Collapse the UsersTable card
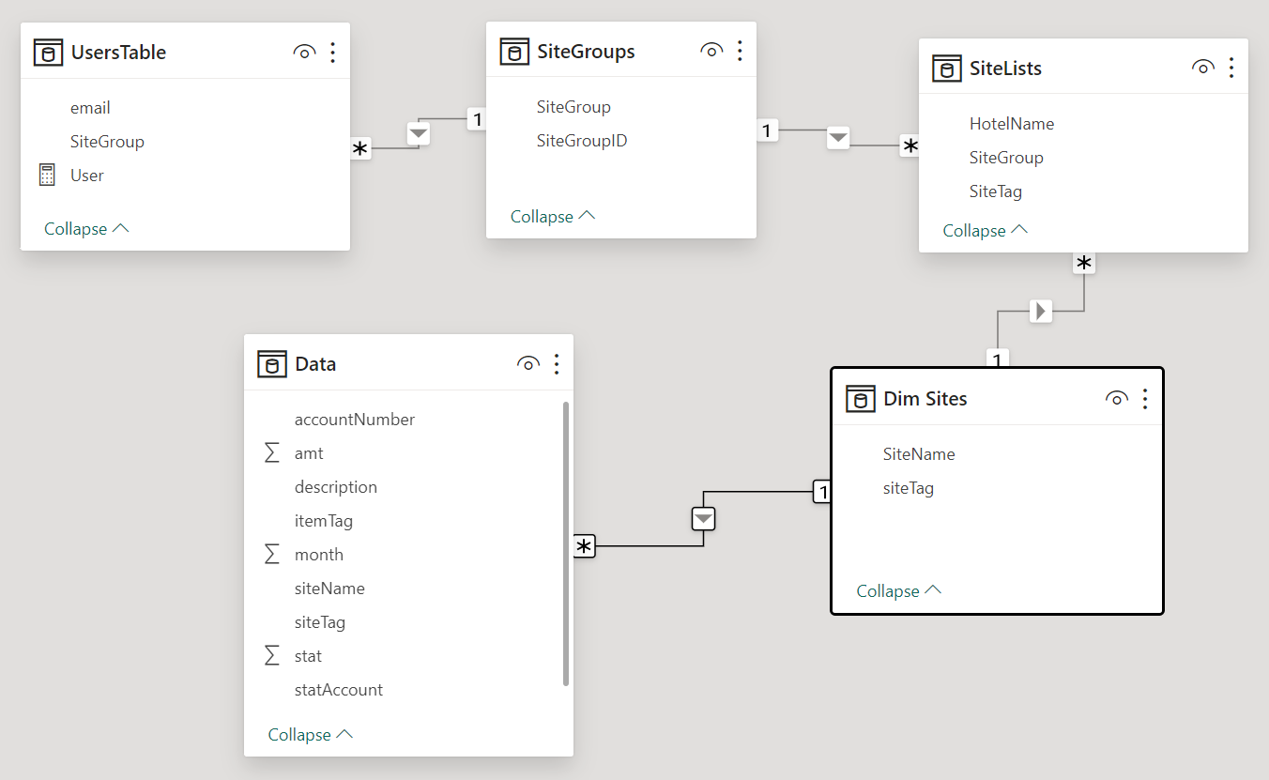Screen dimensions: 1269x780 pos(86,229)
